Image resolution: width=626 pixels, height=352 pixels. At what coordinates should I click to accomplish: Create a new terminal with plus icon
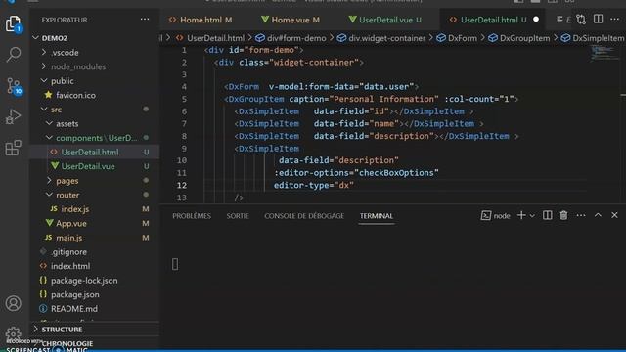521,215
